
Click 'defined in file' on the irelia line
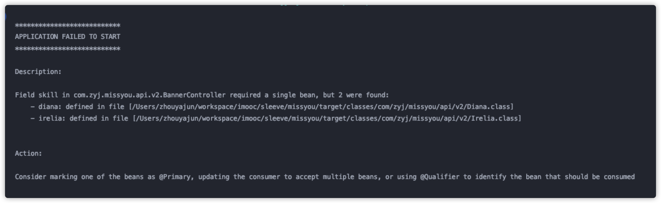point(99,118)
